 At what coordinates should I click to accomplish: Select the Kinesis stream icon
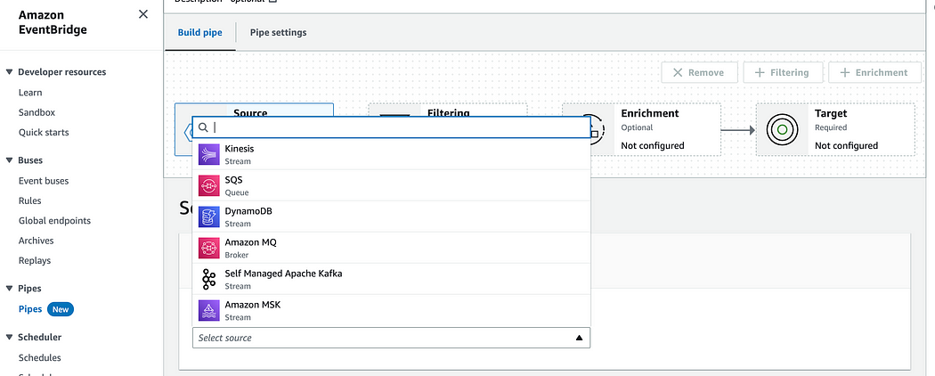pyautogui.click(x=209, y=154)
